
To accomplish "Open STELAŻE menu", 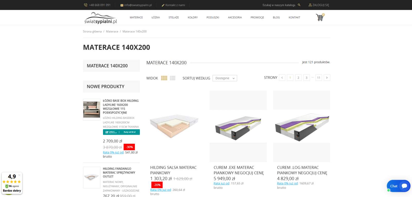I will tap(174, 17).
